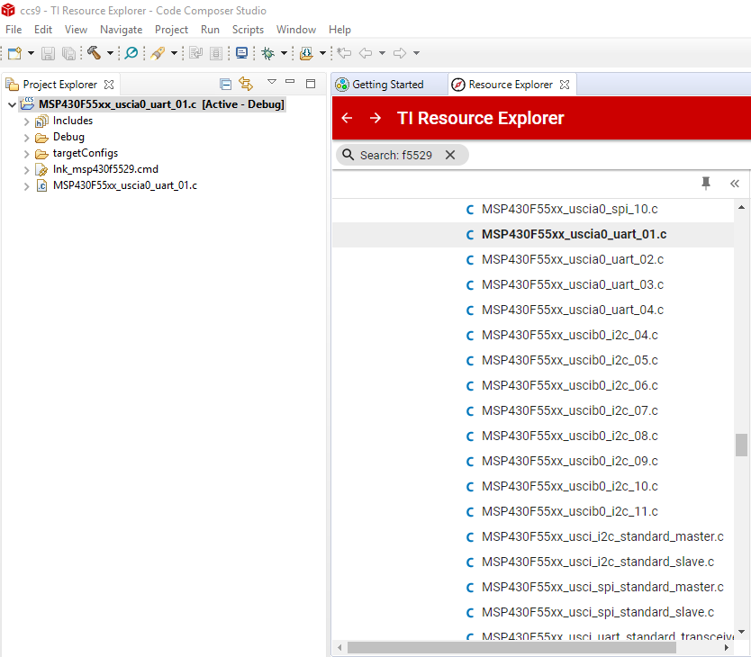Click the Save toolbar icon
751x657 pixels.
click(x=48, y=53)
